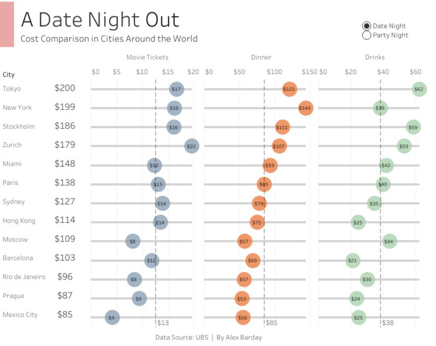Click the Mexico City $4 movie mark

112,317
